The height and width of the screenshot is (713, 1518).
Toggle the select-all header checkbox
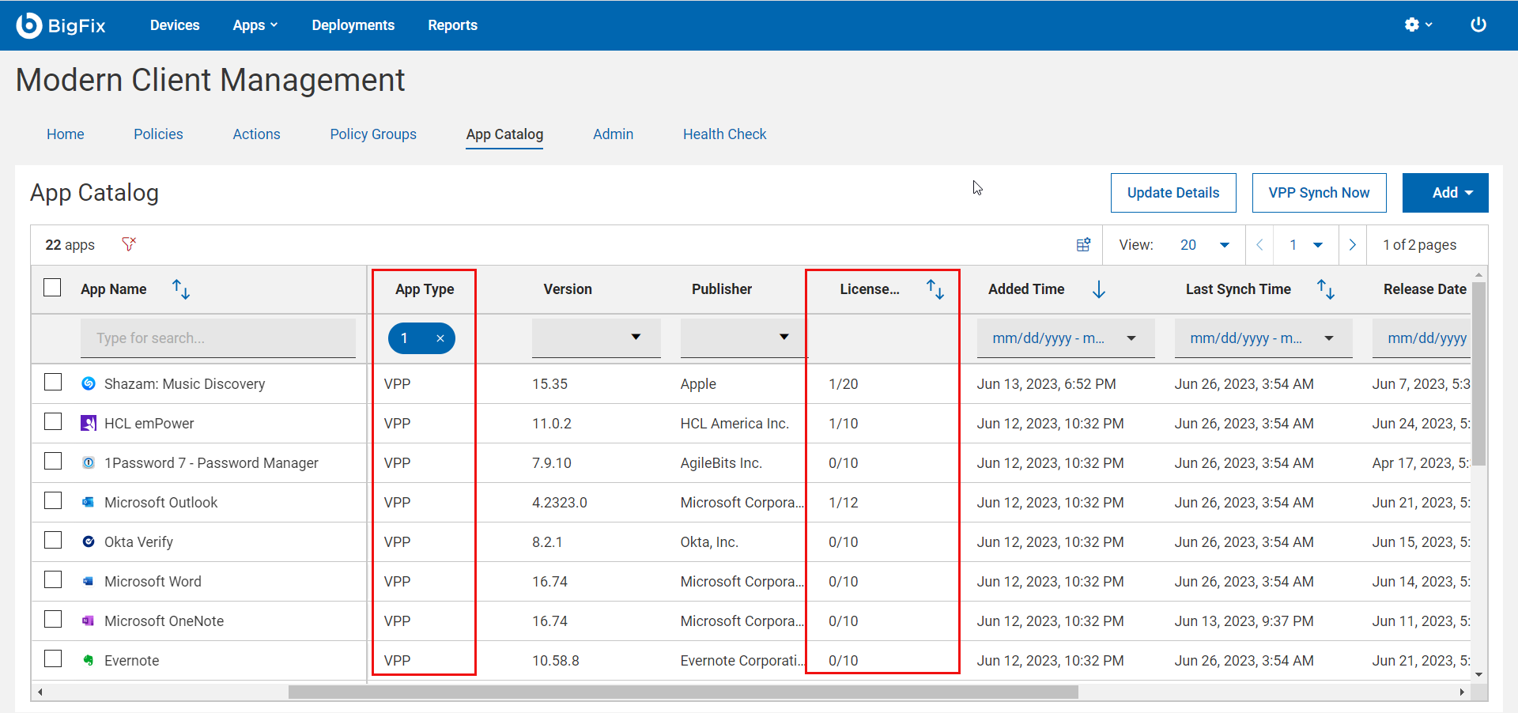click(53, 288)
